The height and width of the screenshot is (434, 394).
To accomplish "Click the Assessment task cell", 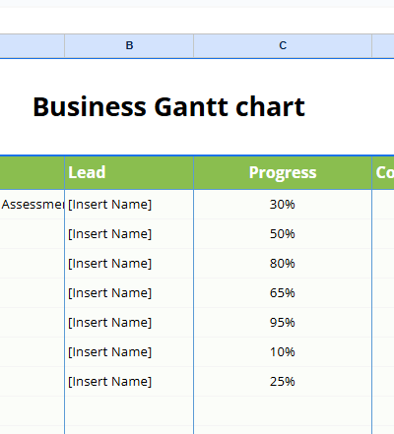I will pyautogui.click(x=33, y=205).
